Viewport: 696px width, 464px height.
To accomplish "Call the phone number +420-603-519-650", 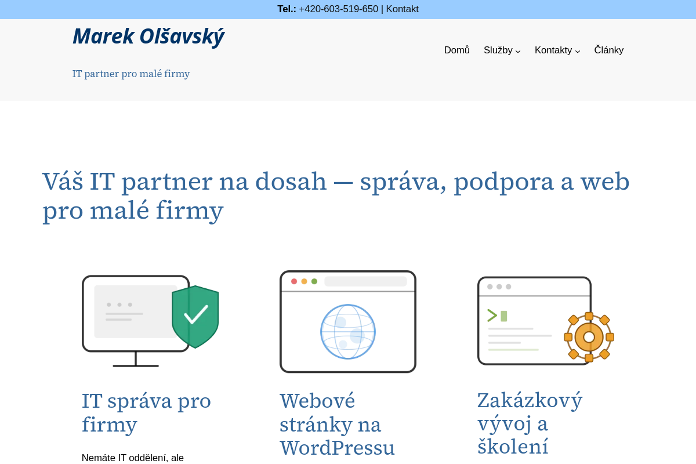I will coord(338,9).
